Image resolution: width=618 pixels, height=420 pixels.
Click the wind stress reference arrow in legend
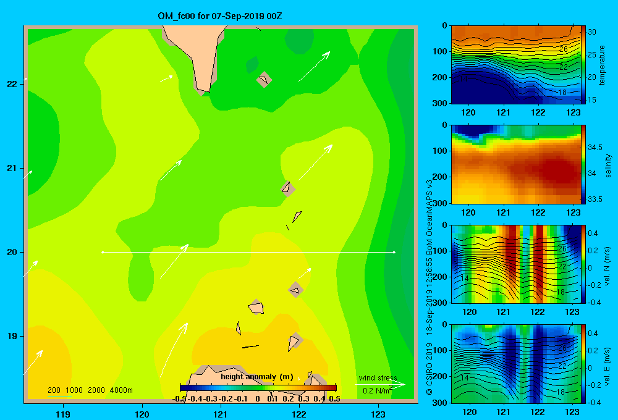point(380,385)
